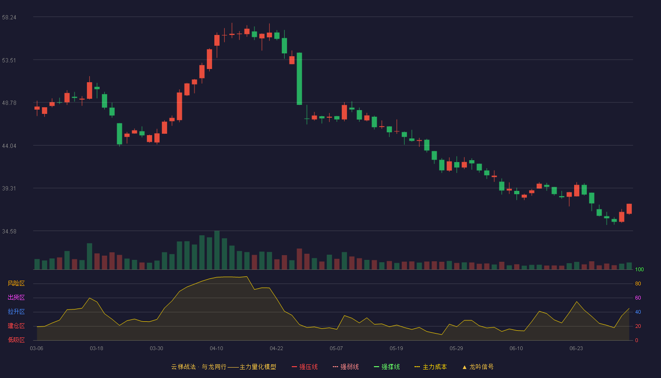Viewport: 661px width, 378px height.
Task: Toggle the 主力成本 legend item
Action: point(431,367)
